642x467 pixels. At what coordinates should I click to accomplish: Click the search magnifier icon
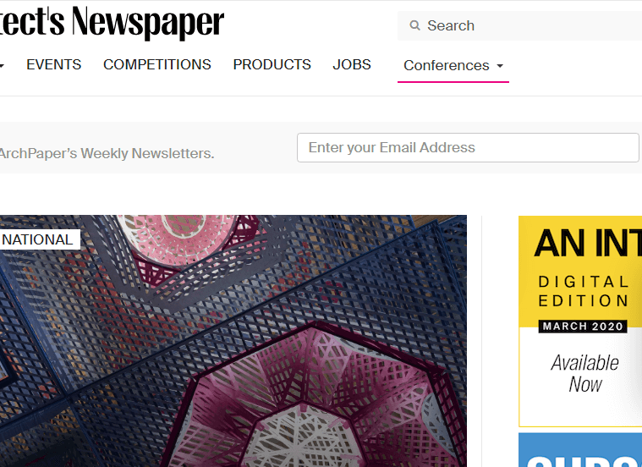414,25
